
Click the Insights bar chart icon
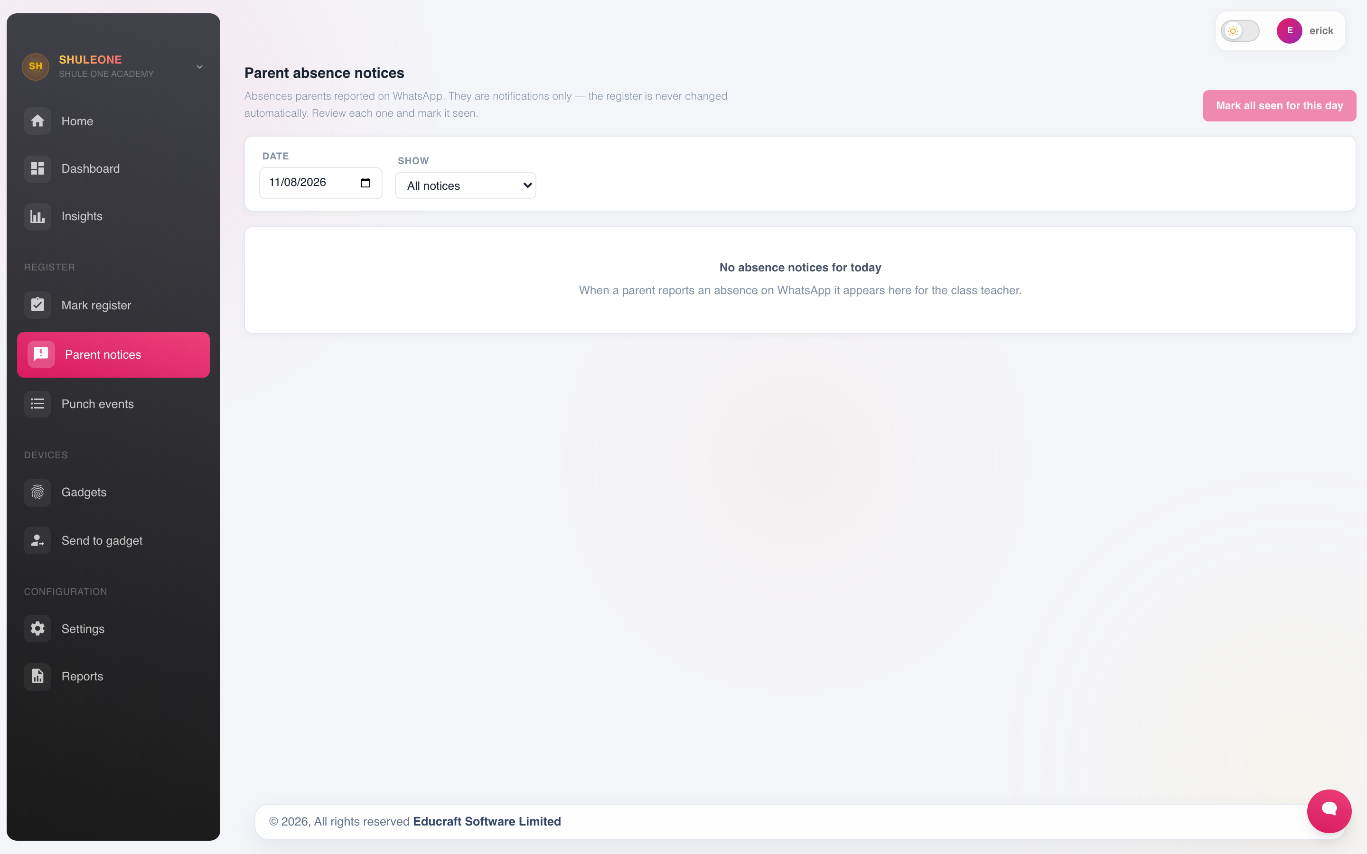[37, 216]
